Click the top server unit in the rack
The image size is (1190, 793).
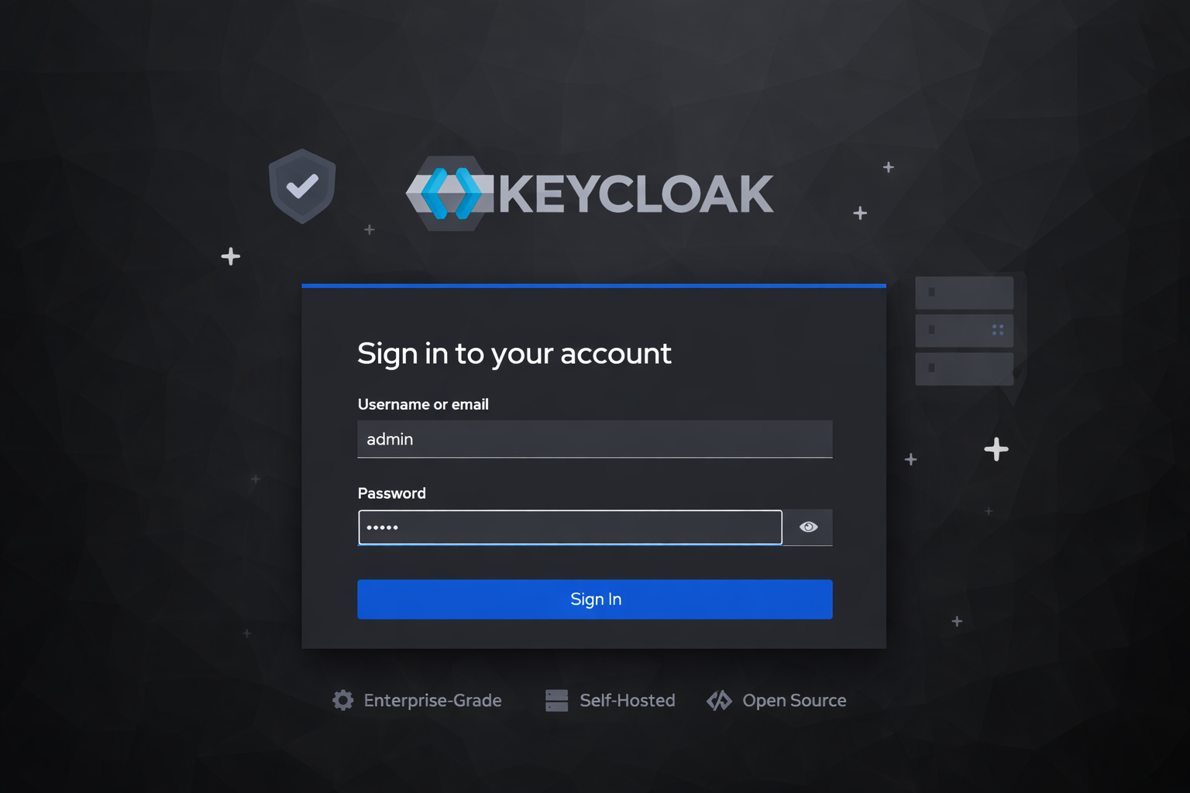tap(964, 293)
